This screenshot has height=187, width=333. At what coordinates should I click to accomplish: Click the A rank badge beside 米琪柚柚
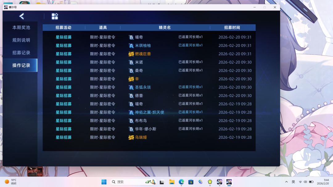coord(131,46)
